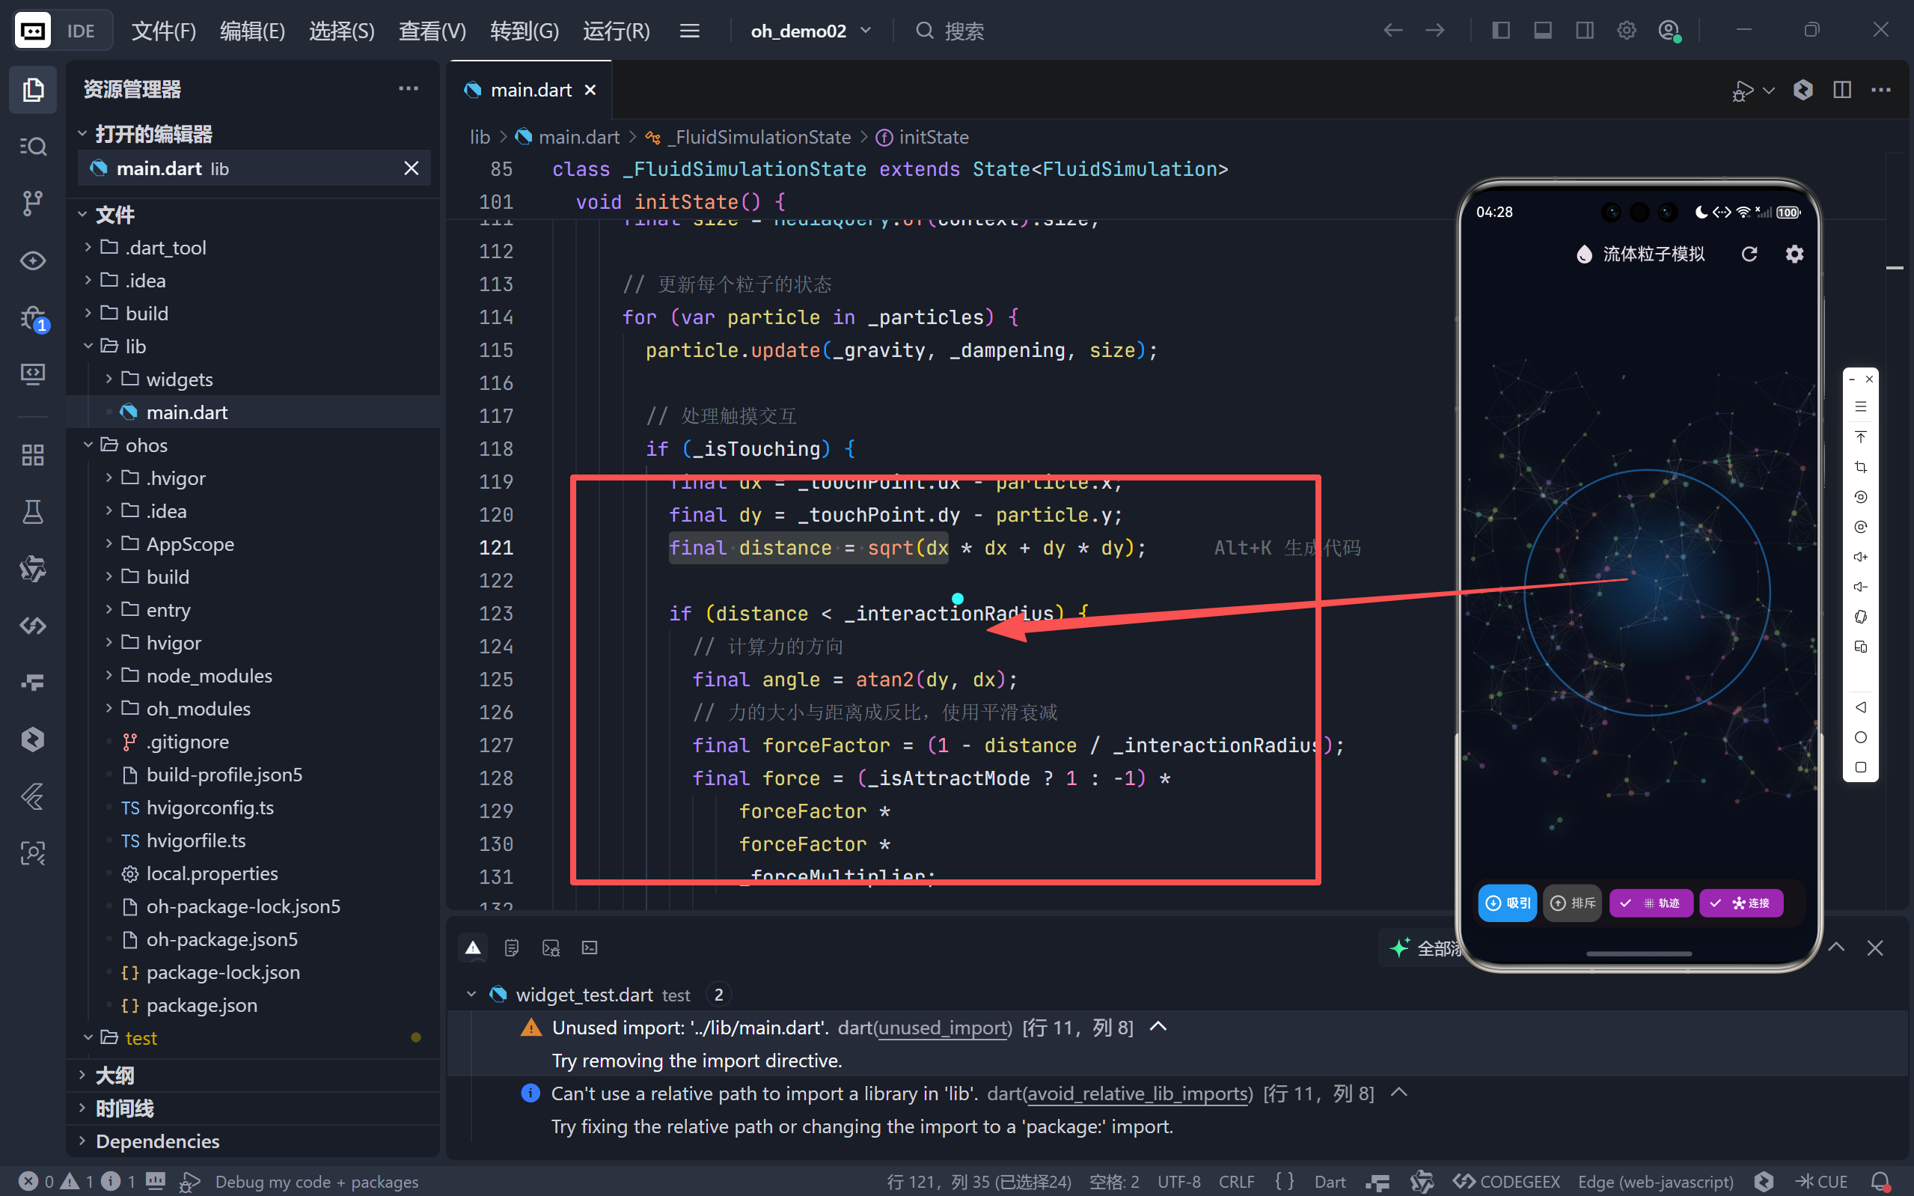Viewport: 1914px width, 1196px height.
Task: Open the 运行(R) menu
Action: 616,31
